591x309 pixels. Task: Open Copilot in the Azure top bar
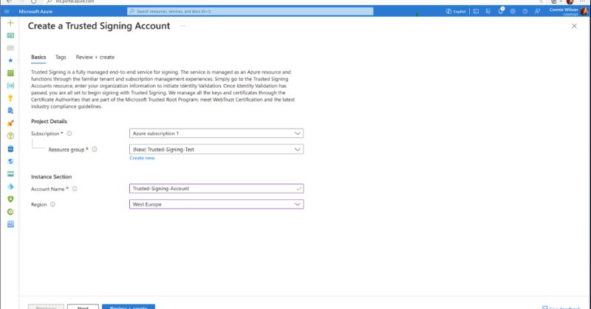pos(456,11)
